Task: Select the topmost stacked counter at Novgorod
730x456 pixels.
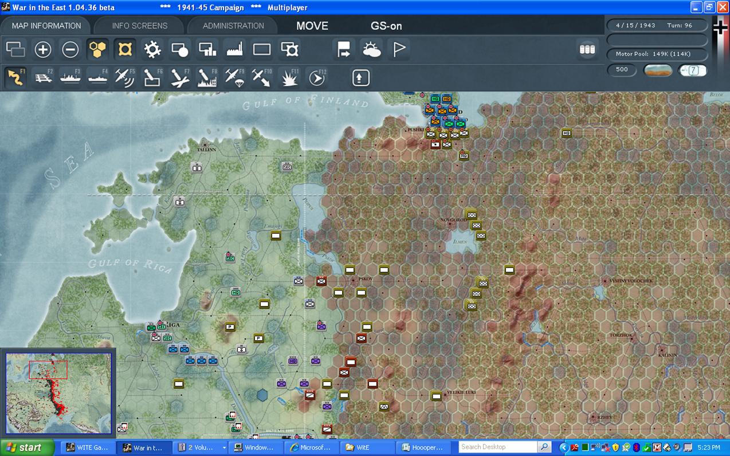Action: [x=472, y=215]
